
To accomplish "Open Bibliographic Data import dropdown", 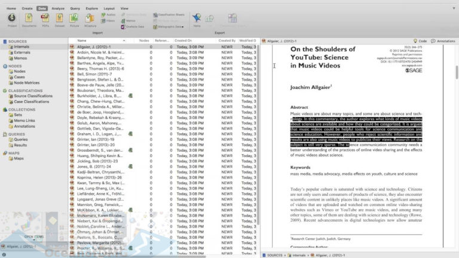I will 169,27.
